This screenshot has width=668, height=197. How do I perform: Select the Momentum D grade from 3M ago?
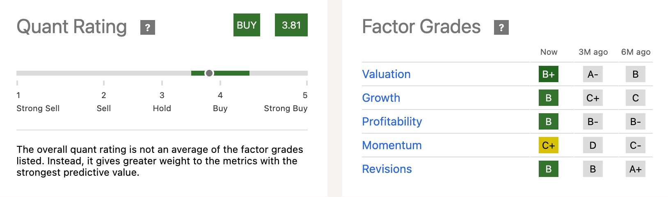[593, 145]
